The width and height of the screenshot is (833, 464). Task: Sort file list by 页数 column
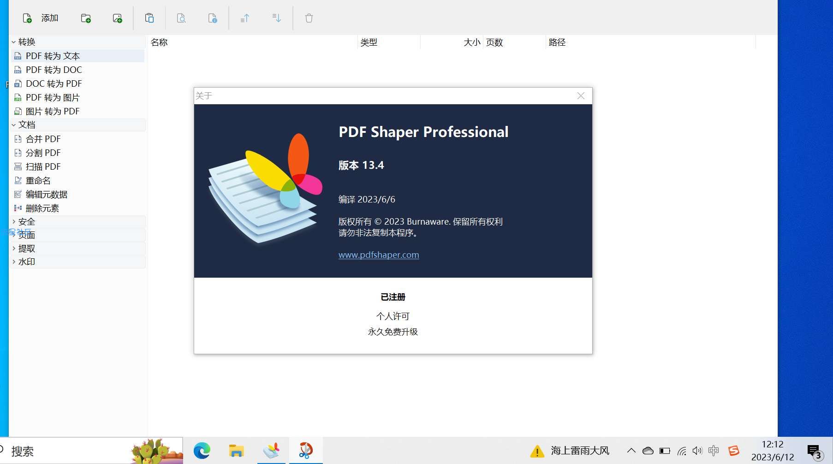pos(514,42)
